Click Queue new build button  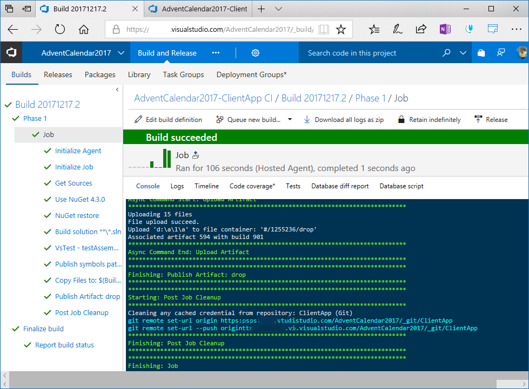248,120
